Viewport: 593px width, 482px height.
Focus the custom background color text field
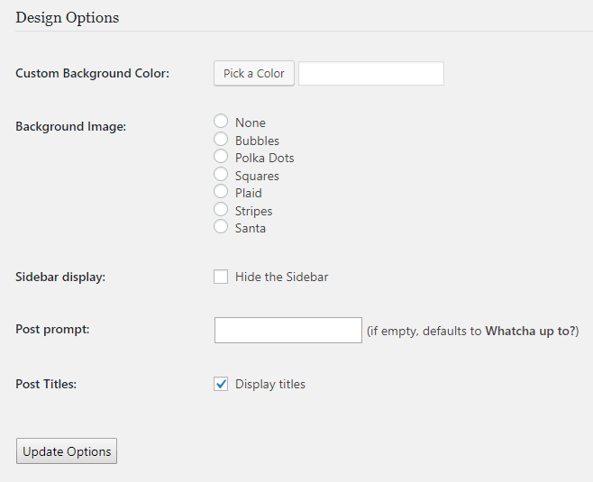click(x=371, y=73)
